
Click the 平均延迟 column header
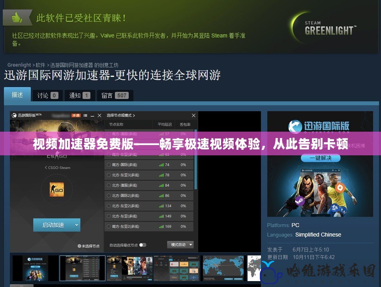point(165,125)
